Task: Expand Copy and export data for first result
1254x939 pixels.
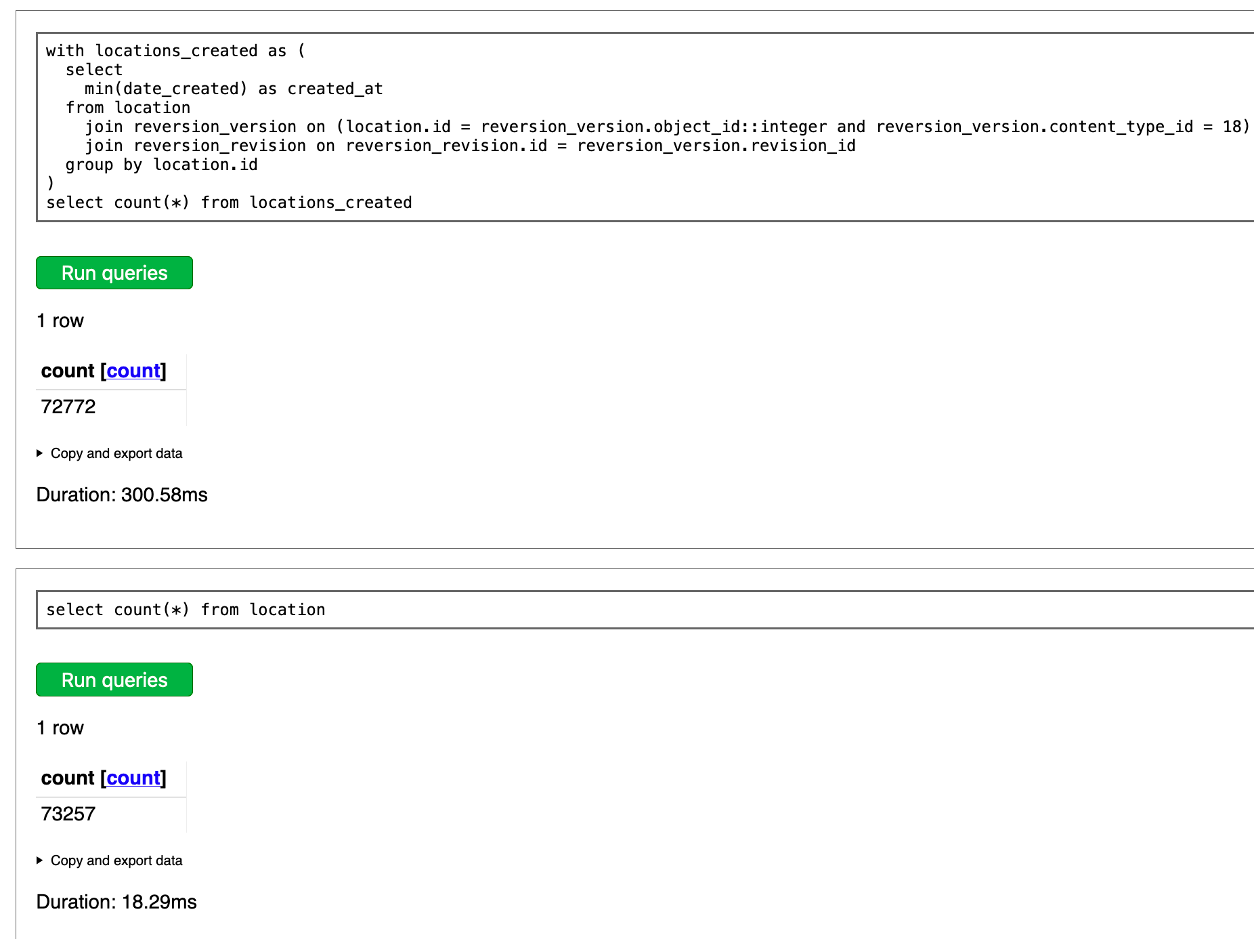Action: (x=115, y=453)
